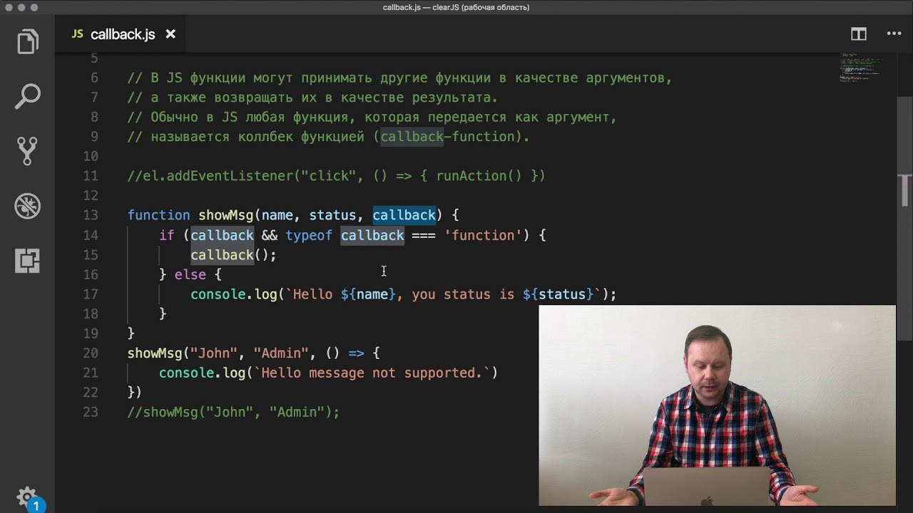Click 'console.log' on line 17
Viewport: 913px width, 513px height.
pos(233,294)
